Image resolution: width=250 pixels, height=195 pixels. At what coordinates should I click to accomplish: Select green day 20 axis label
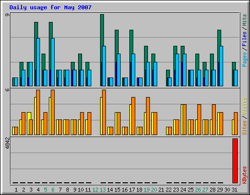154,190
